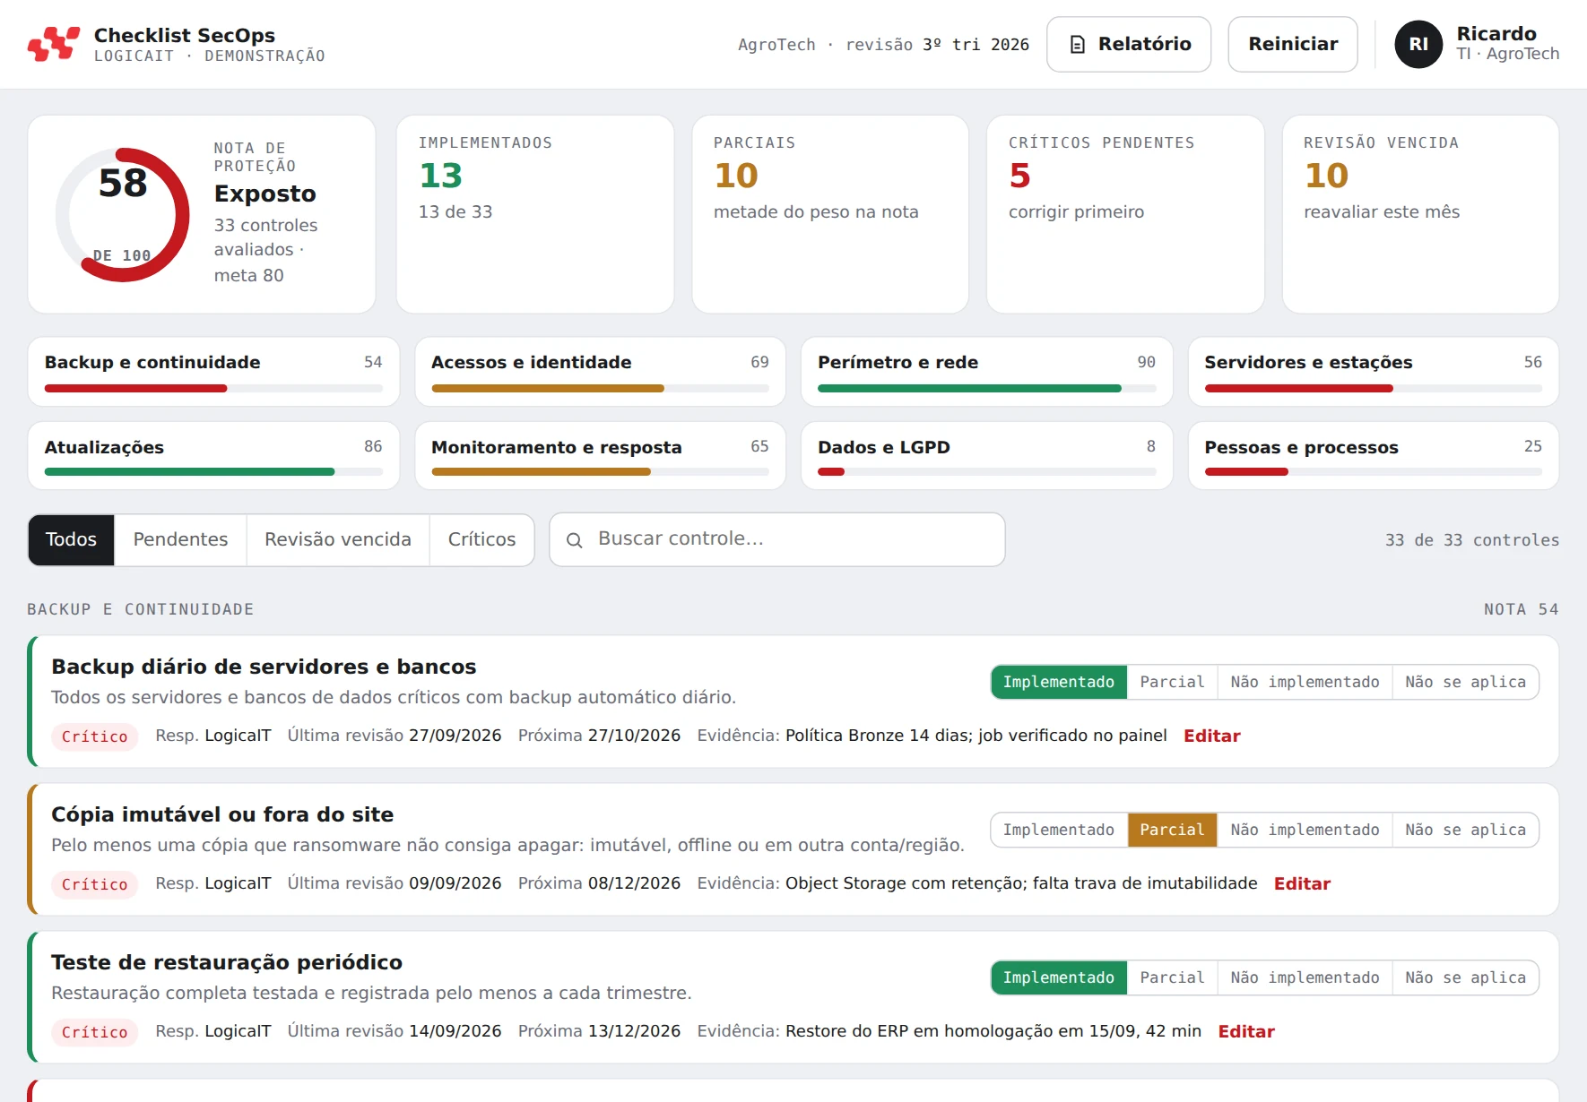Click the 'Ricardo' user name

(x=1496, y=33)
